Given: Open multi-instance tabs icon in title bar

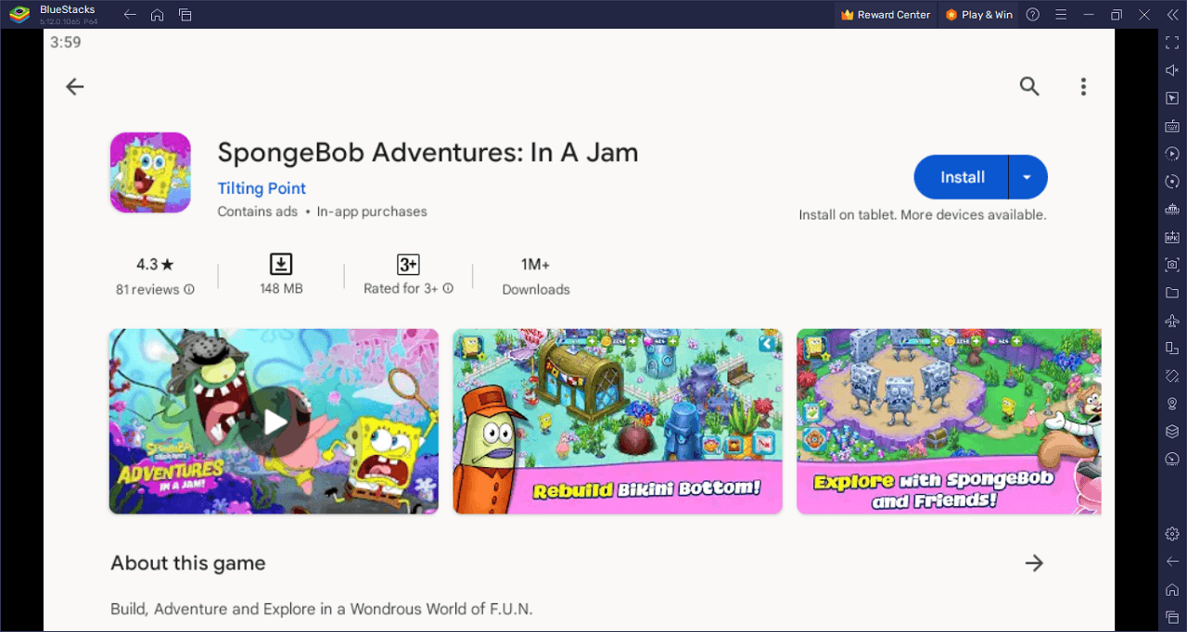Looking at the screenshot, I should 185,15.
